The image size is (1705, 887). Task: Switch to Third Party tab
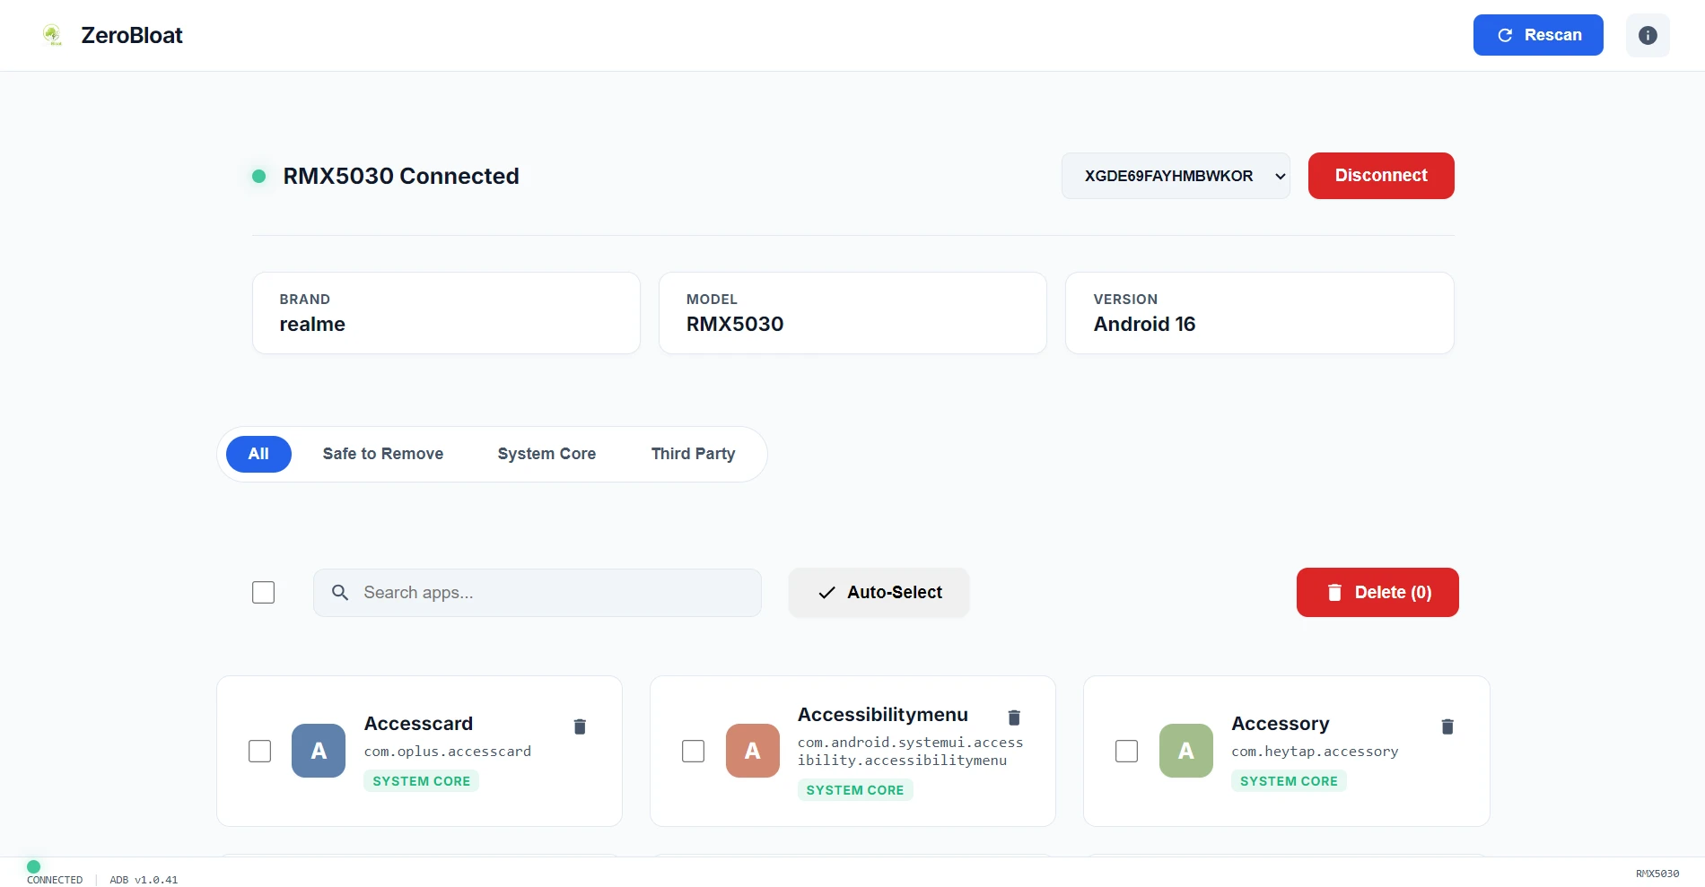(693, 454)
